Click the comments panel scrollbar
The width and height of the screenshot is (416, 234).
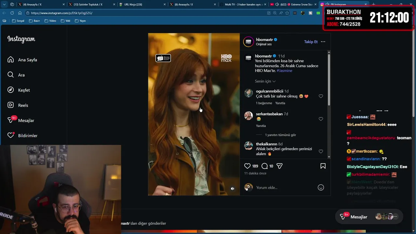click(329, 80)
